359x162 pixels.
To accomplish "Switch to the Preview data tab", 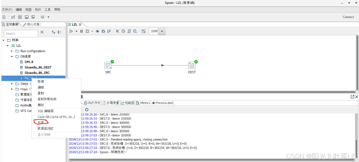I will [x=163, y=103].
